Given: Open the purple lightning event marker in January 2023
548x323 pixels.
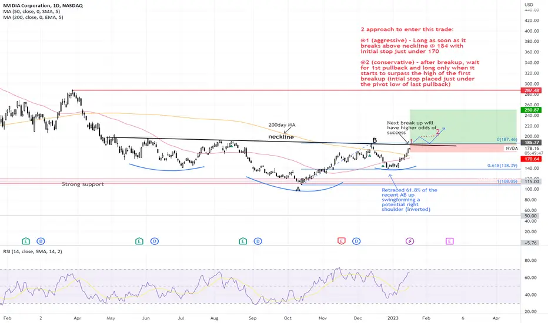Looking at the screenshot, I should click(x=410, y=241).
